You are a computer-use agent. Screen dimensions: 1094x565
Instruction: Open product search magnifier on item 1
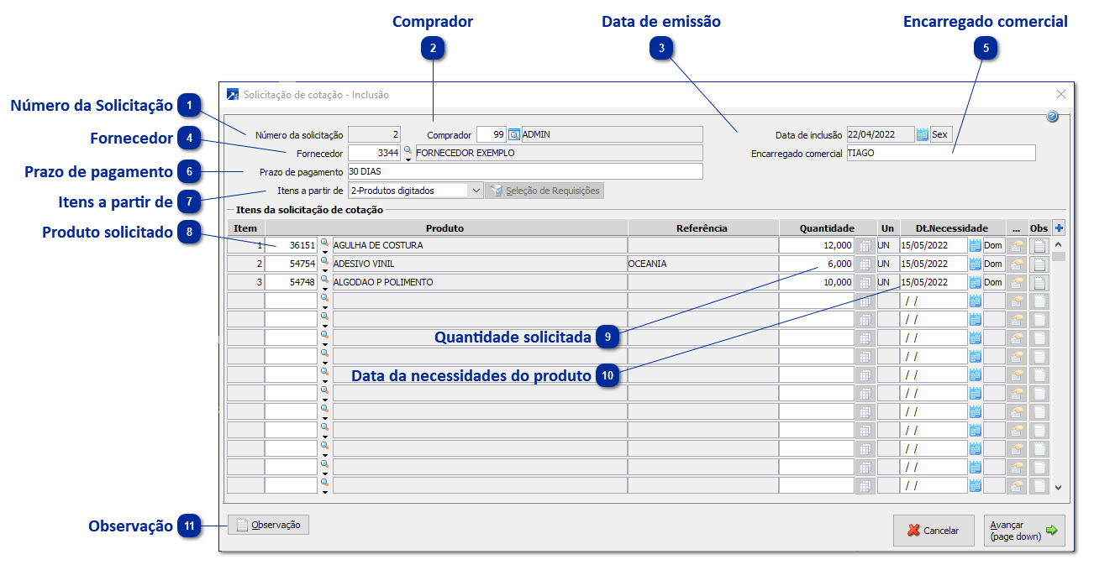point(326,243)
